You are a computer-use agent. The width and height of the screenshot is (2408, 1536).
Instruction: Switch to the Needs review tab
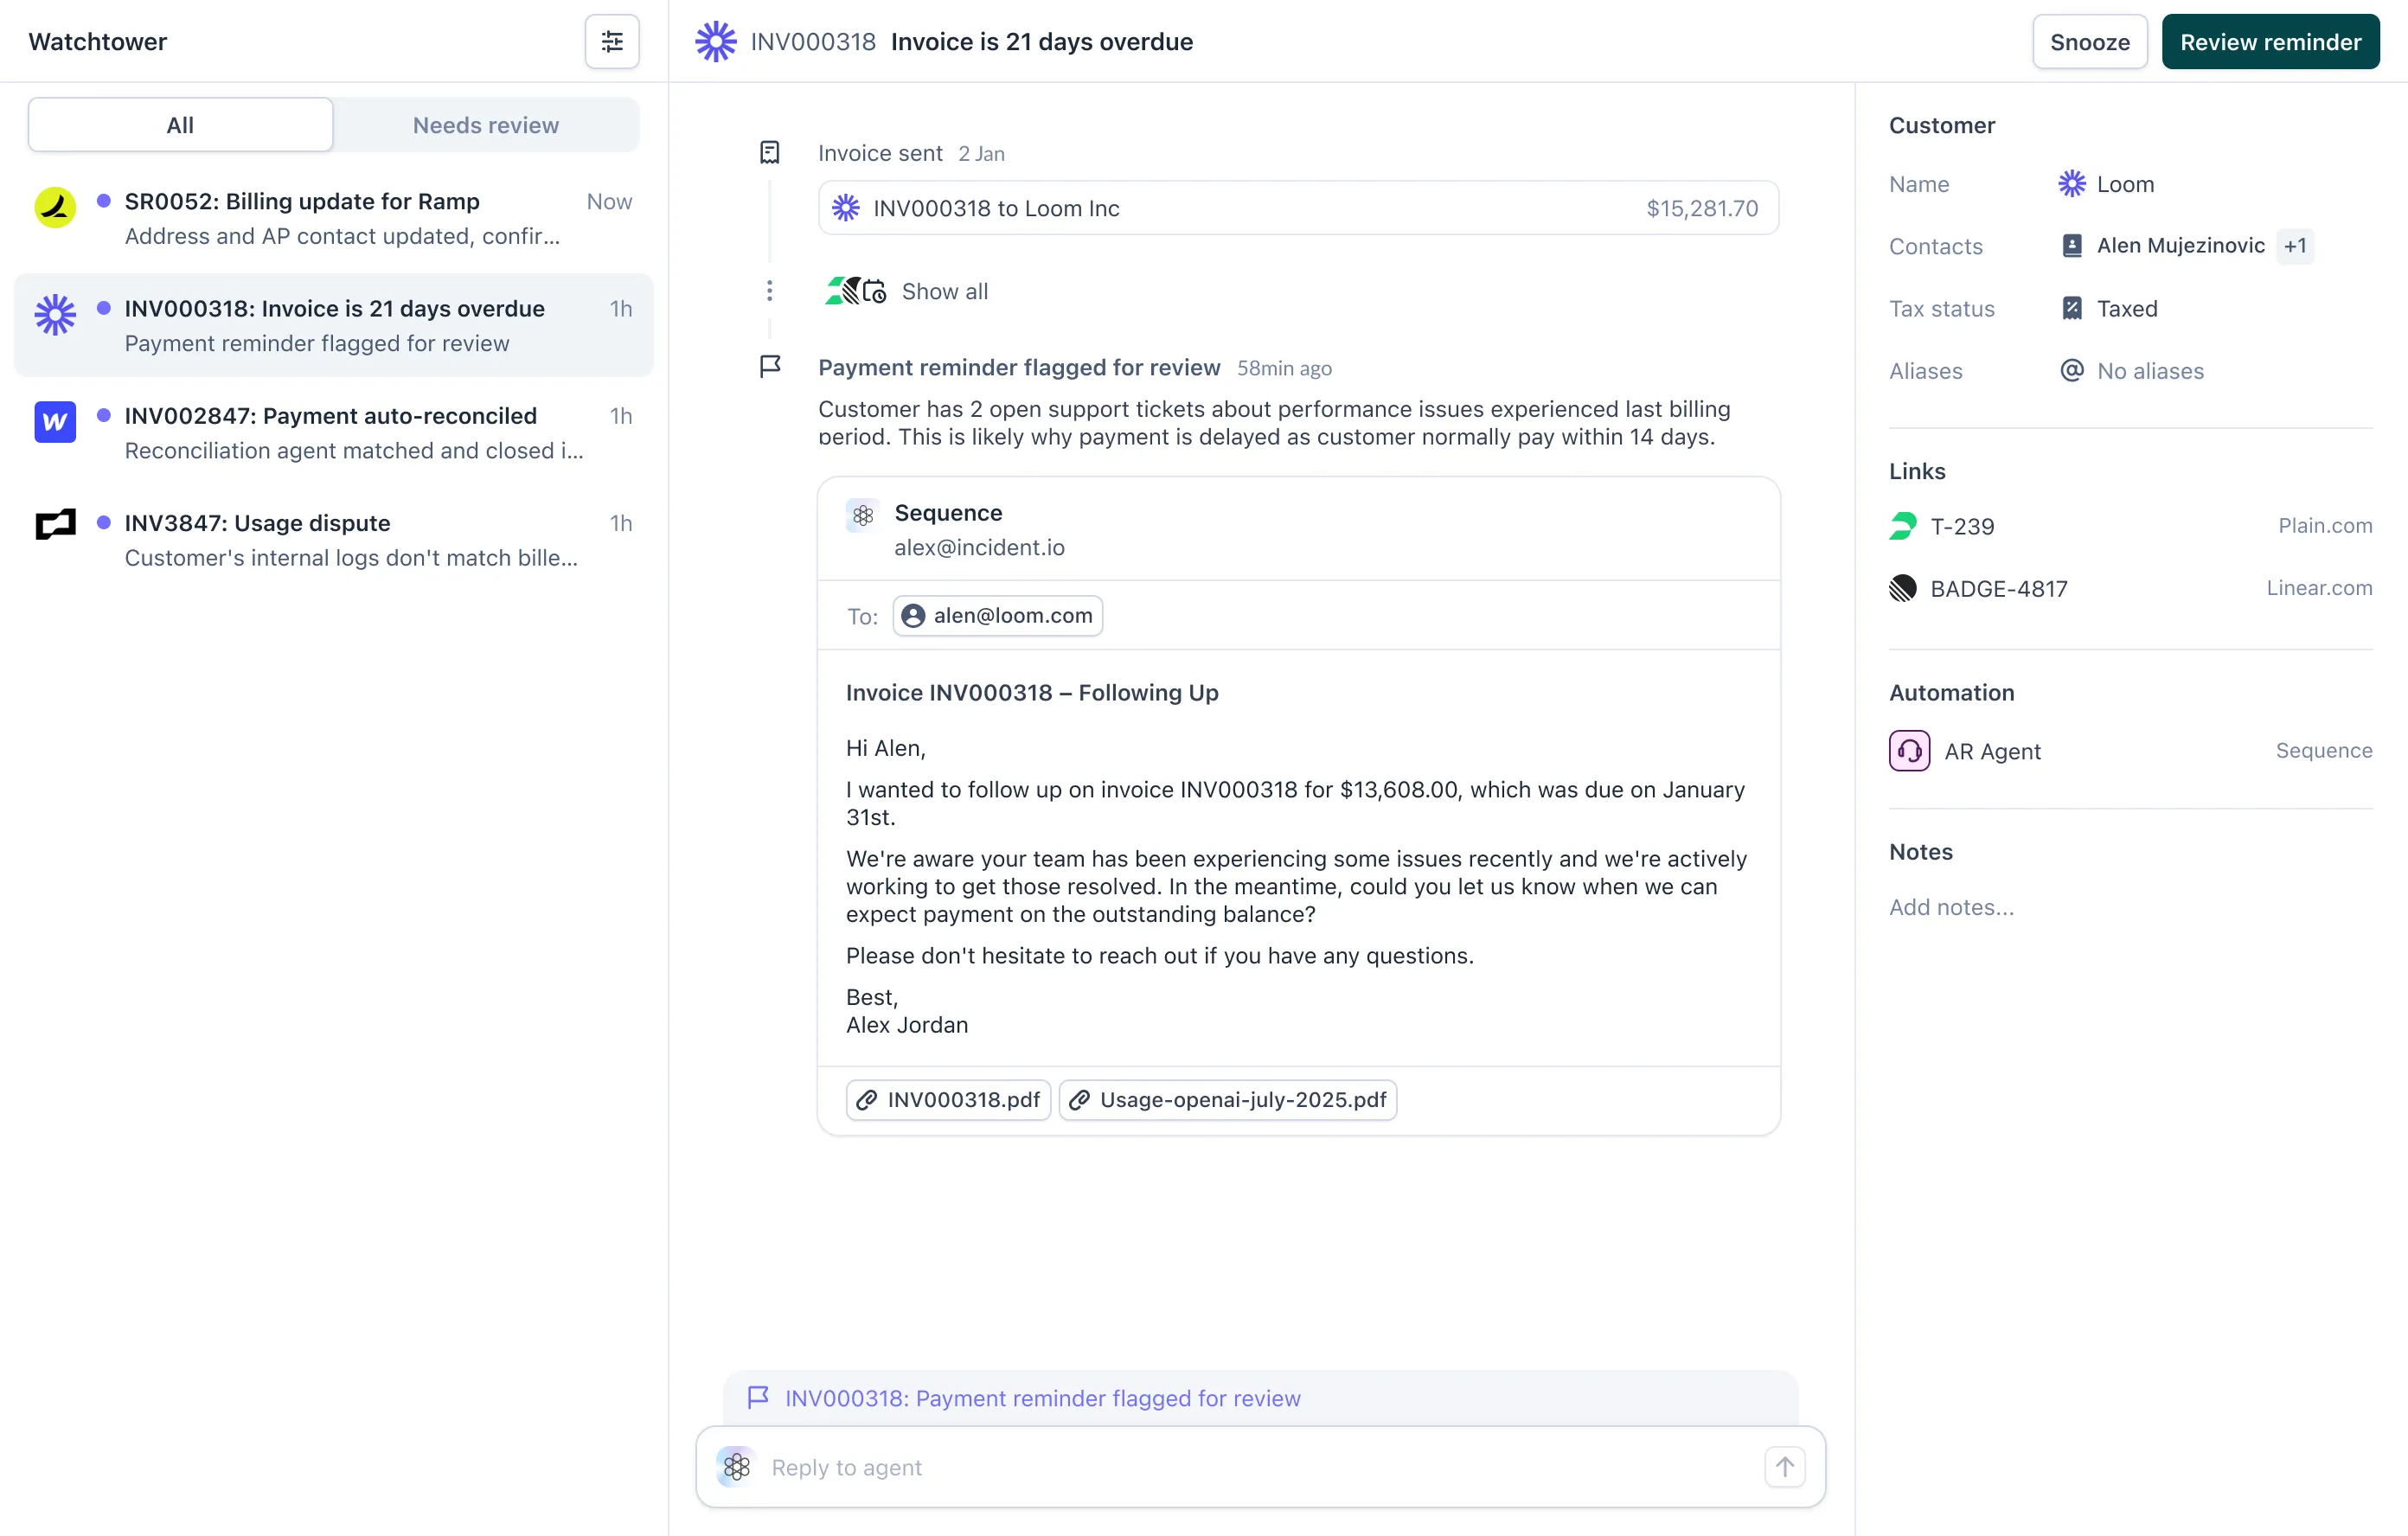485,125
